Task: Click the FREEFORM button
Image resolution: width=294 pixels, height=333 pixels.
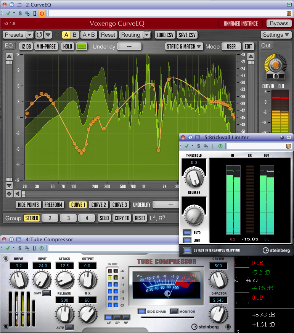Action: tap(53, 205)
